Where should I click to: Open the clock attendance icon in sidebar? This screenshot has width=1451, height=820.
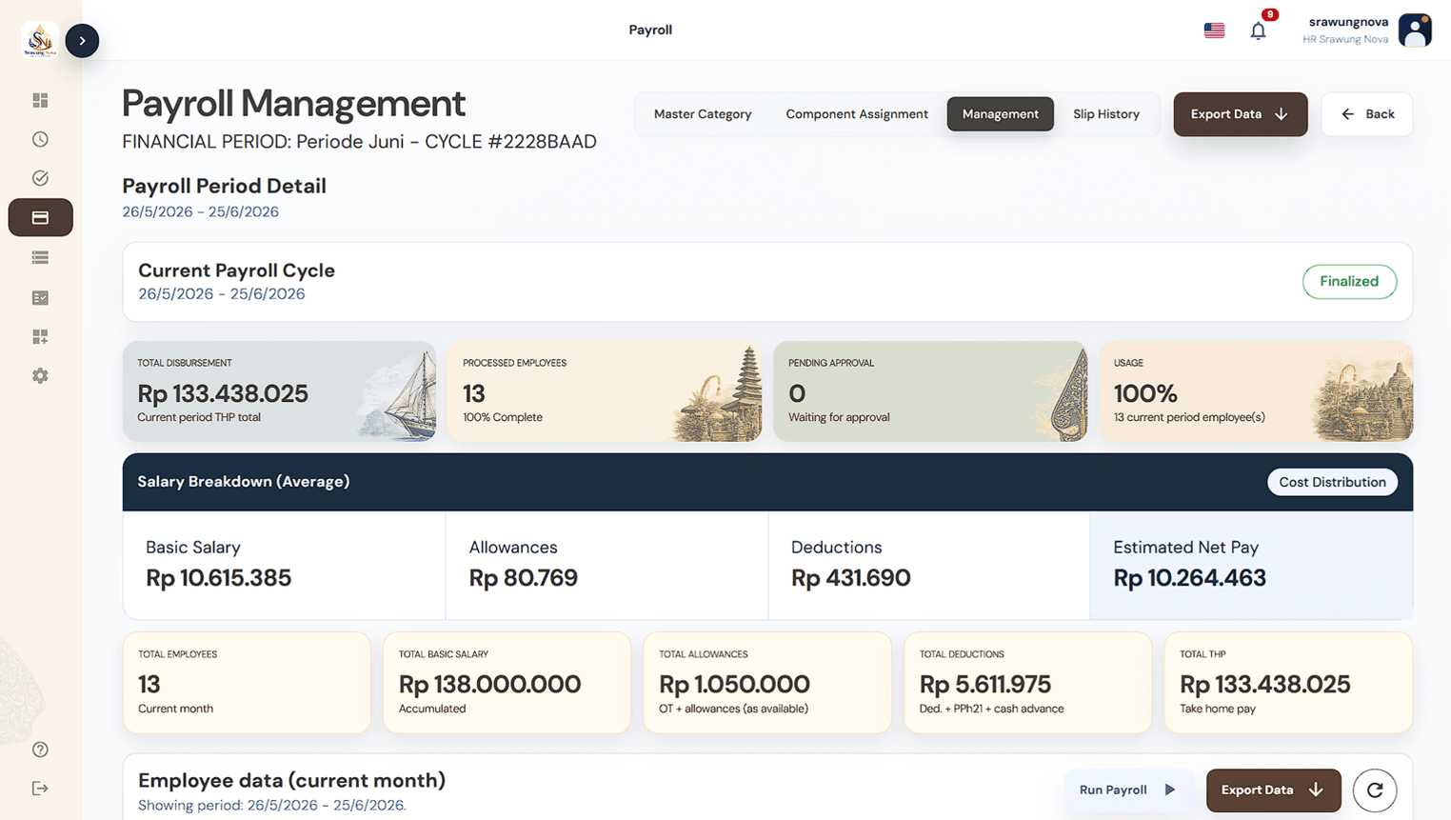40,139
